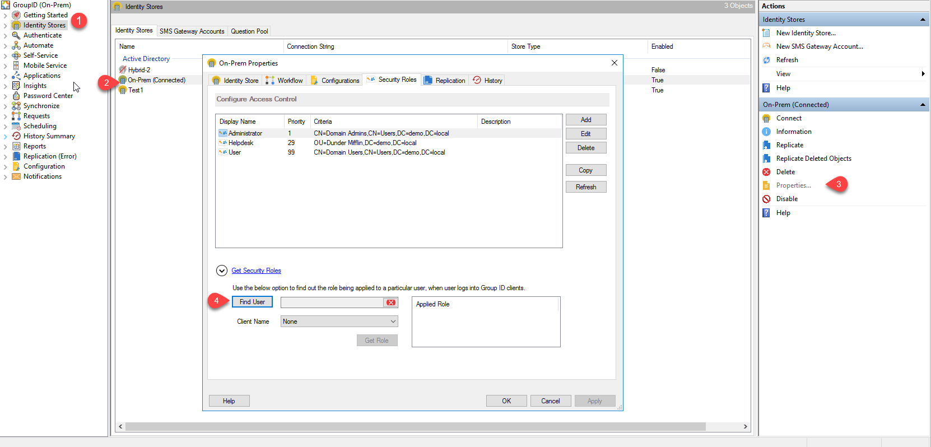Click the Cancel button

tap(551, 401)
